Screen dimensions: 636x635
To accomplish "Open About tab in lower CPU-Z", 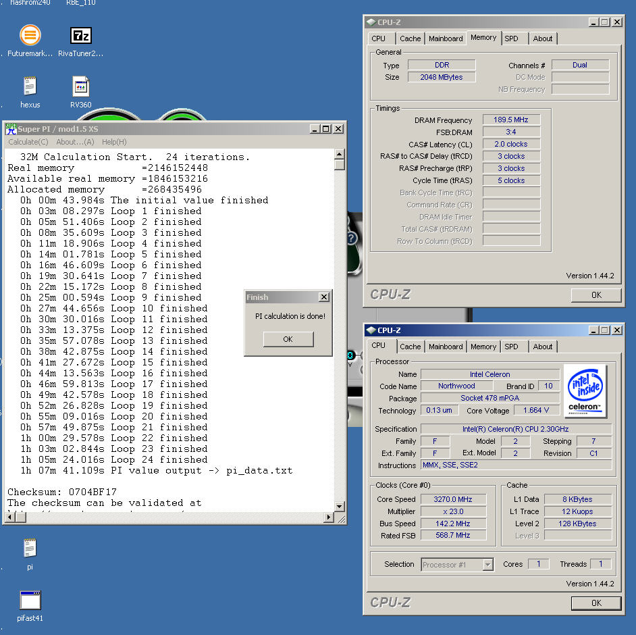I will pos(542,347).
